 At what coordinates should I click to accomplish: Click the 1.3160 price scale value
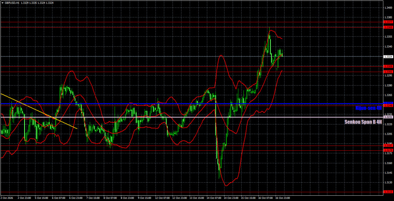pos(388,163)
